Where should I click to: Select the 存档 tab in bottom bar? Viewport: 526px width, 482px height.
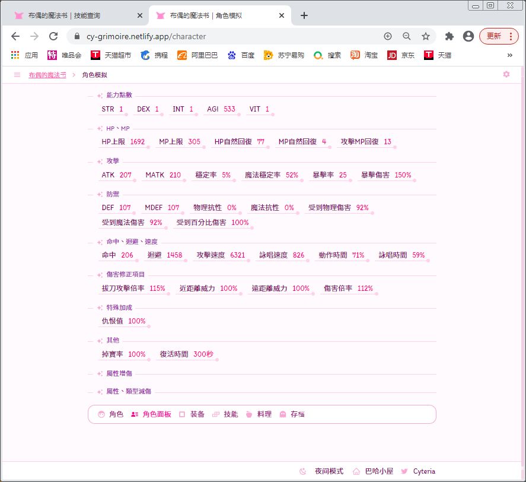[x=292, y=414]
